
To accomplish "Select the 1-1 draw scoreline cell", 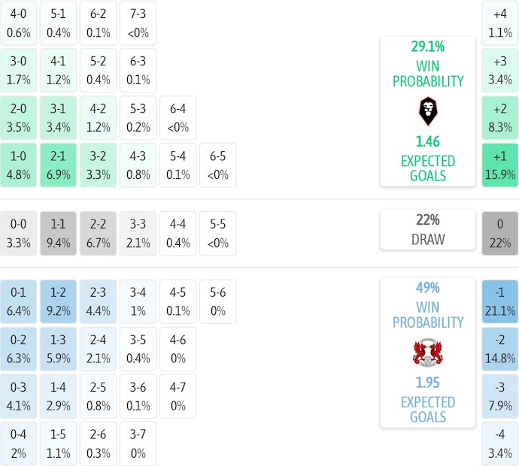I will coord(58,233).
